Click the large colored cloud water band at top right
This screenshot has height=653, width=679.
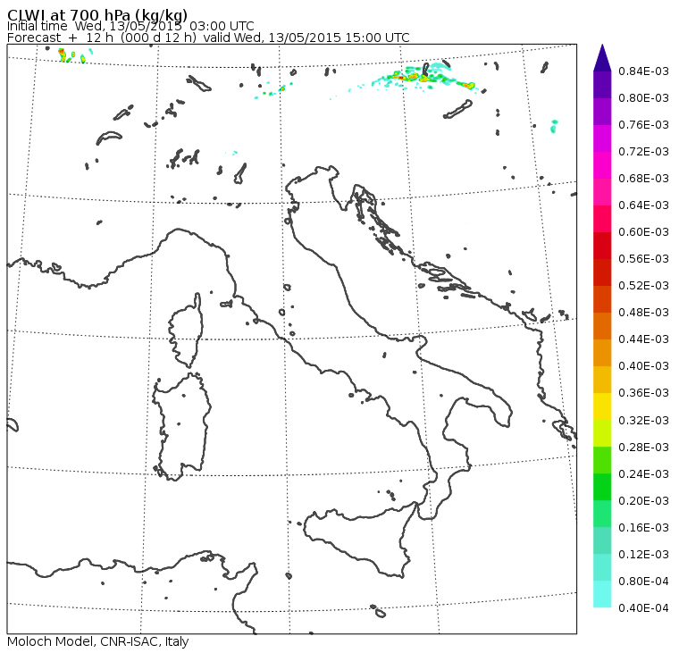pyautogui.click(x=423, y=78)
